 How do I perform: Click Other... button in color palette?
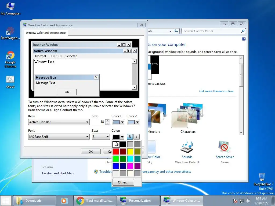click(123, 182)
